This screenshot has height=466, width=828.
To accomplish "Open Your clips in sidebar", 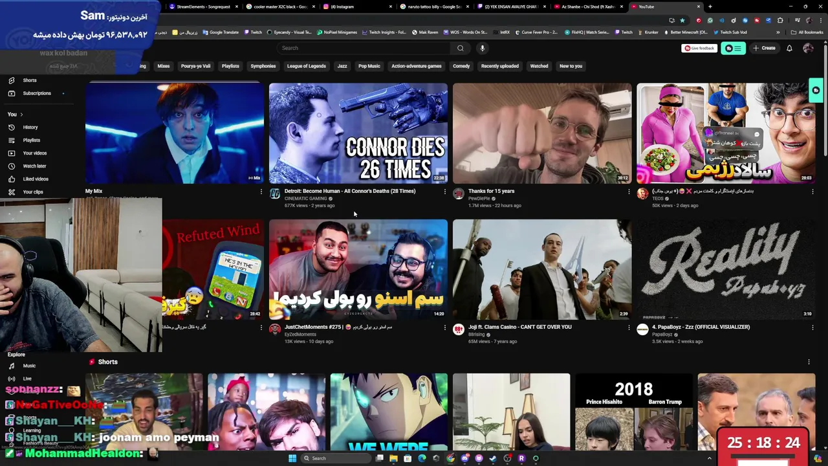I will pyautogui.click(x=32, y=192).
